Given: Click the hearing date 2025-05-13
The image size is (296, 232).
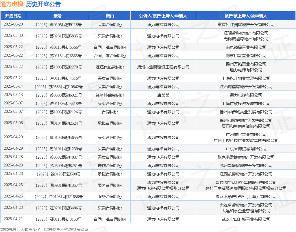Looking at the screenshot, I should [x=13, y=95].
